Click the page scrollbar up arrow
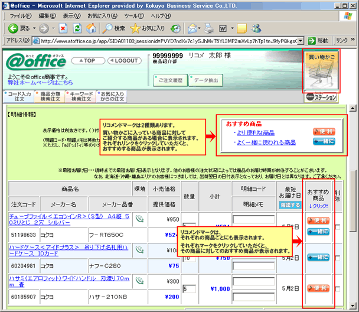Image resolution: width=359 pixels, height=312 pixels. (353, 108)
